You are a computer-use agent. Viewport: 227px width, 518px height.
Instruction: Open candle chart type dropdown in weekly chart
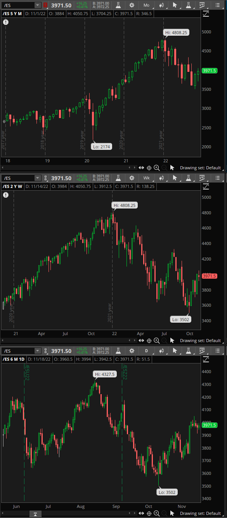coord(162,178)
